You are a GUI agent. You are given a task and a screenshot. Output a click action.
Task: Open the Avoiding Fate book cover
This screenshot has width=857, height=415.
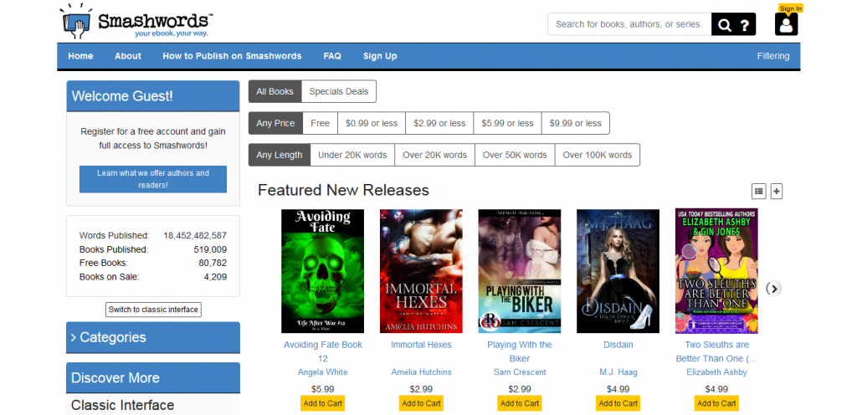322,271
